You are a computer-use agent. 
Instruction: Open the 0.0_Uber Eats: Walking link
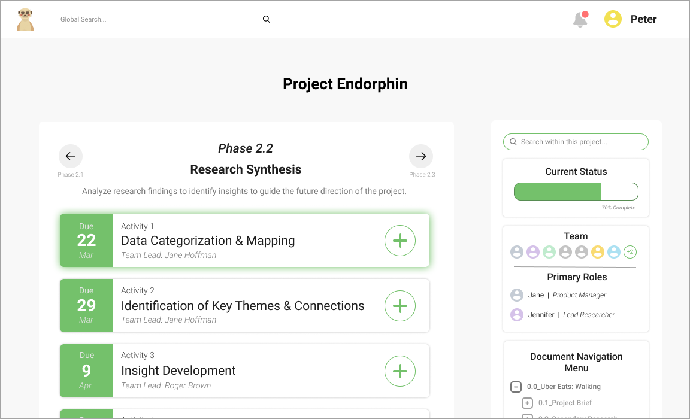(564, 387)
